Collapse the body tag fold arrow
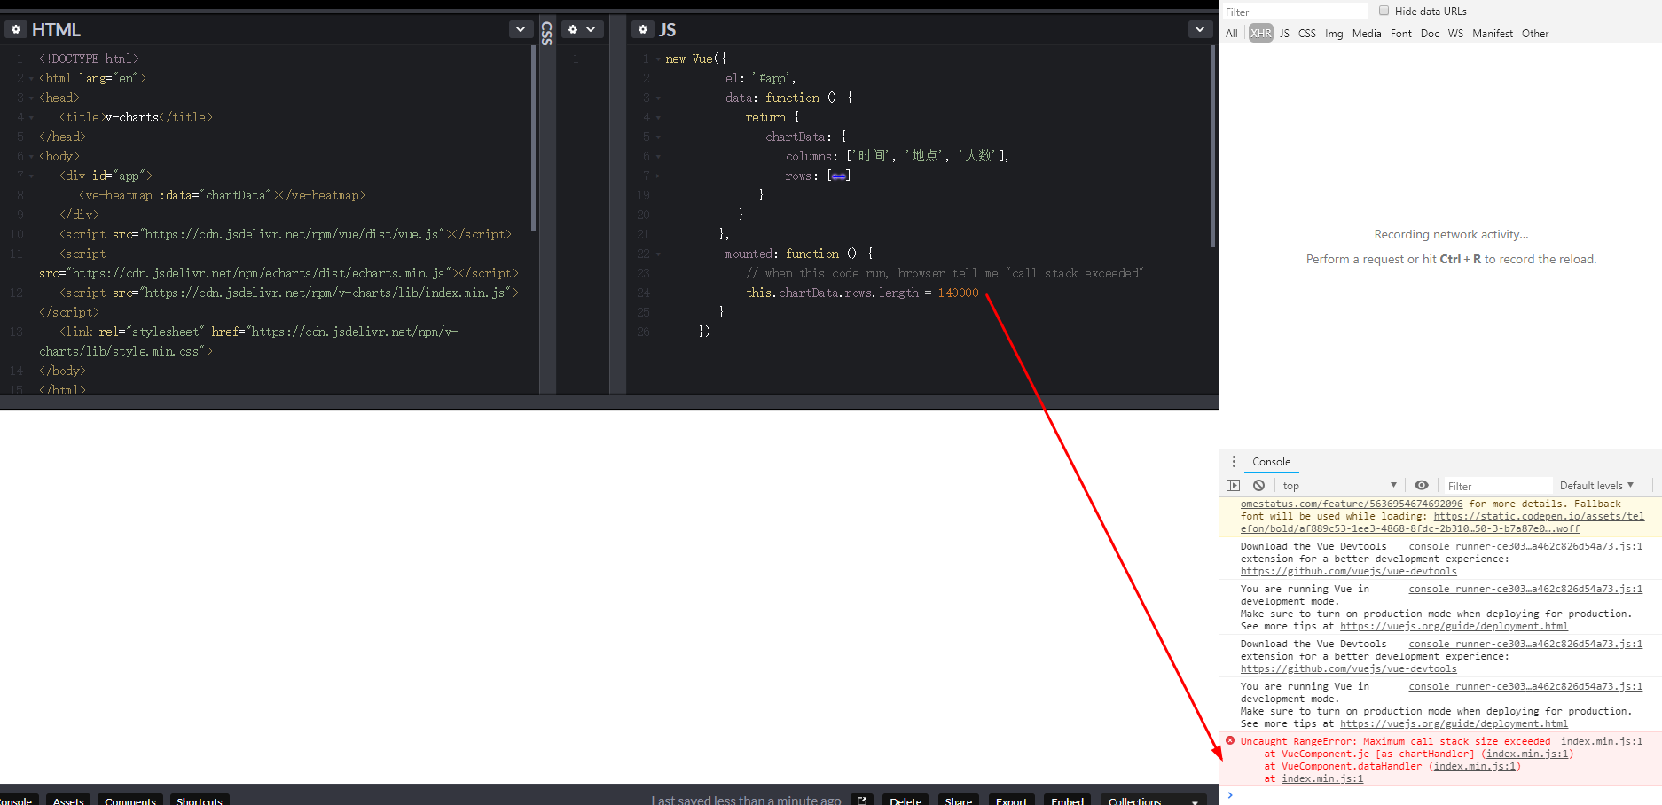 [32, 157]
